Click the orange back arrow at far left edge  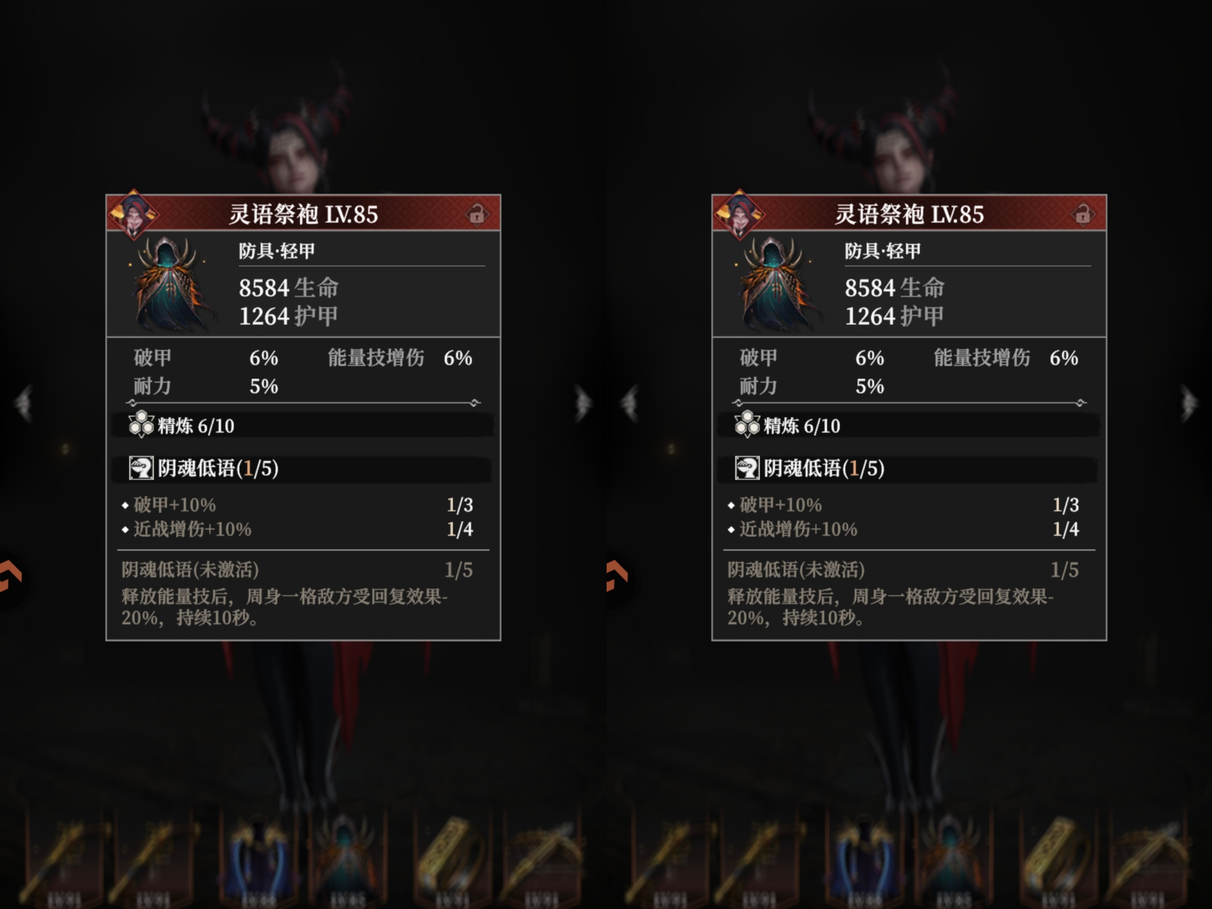point(10,575)
